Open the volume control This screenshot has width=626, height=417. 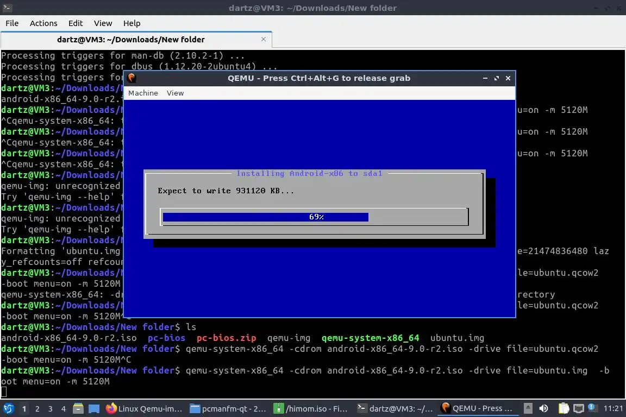click(543, 408)
